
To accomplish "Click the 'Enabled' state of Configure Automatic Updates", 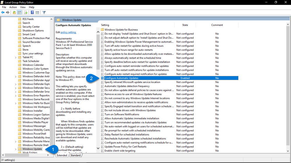I will pos(185,78).
